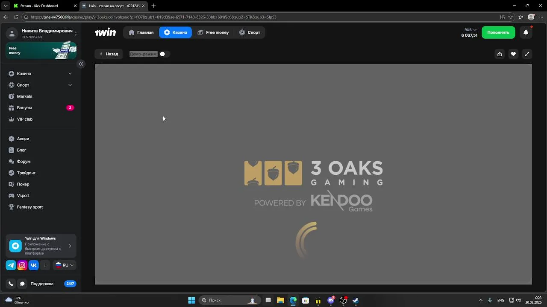The width and height of the screenshot is (547, 307).
Task: Open Спорт in top navigation
Action: pyautogui.click(x=250, y=32)
